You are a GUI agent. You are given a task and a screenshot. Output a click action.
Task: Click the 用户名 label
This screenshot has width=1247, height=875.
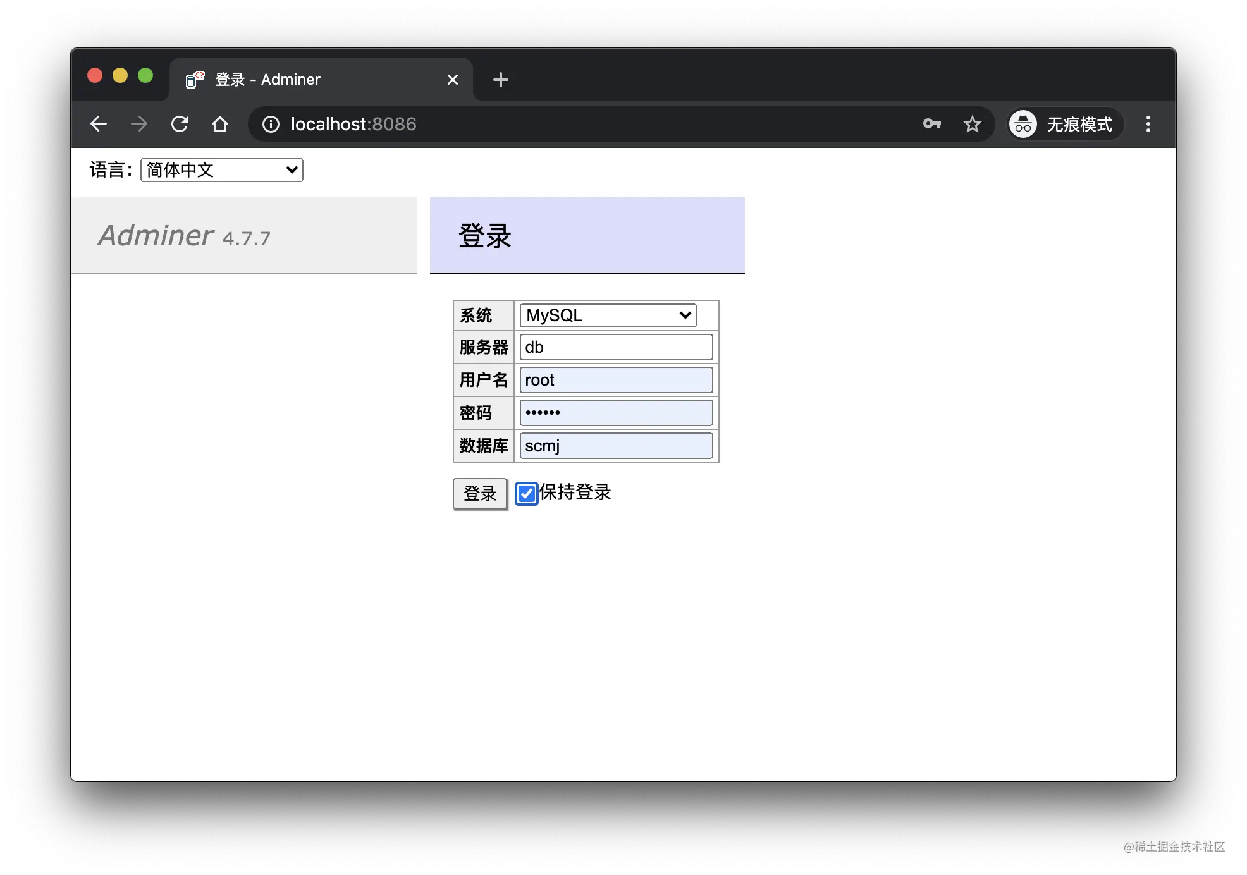point(484,380)
